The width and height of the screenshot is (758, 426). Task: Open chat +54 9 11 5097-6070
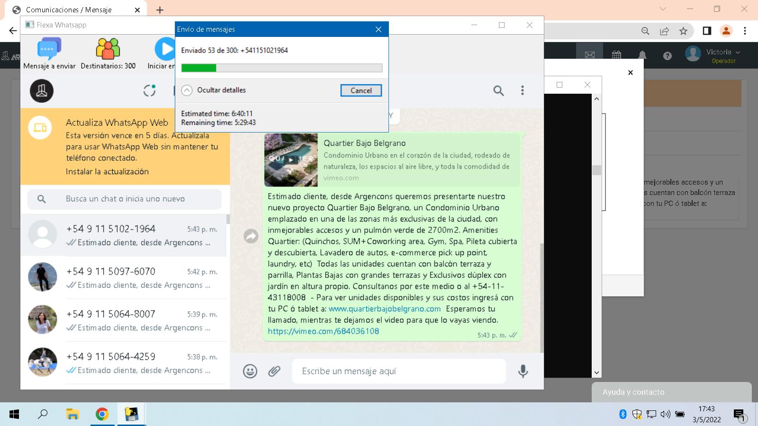point(123,278)
